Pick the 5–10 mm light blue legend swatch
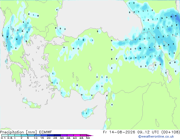Viewport: 180px width, 139px height. (x=31, y=135)
